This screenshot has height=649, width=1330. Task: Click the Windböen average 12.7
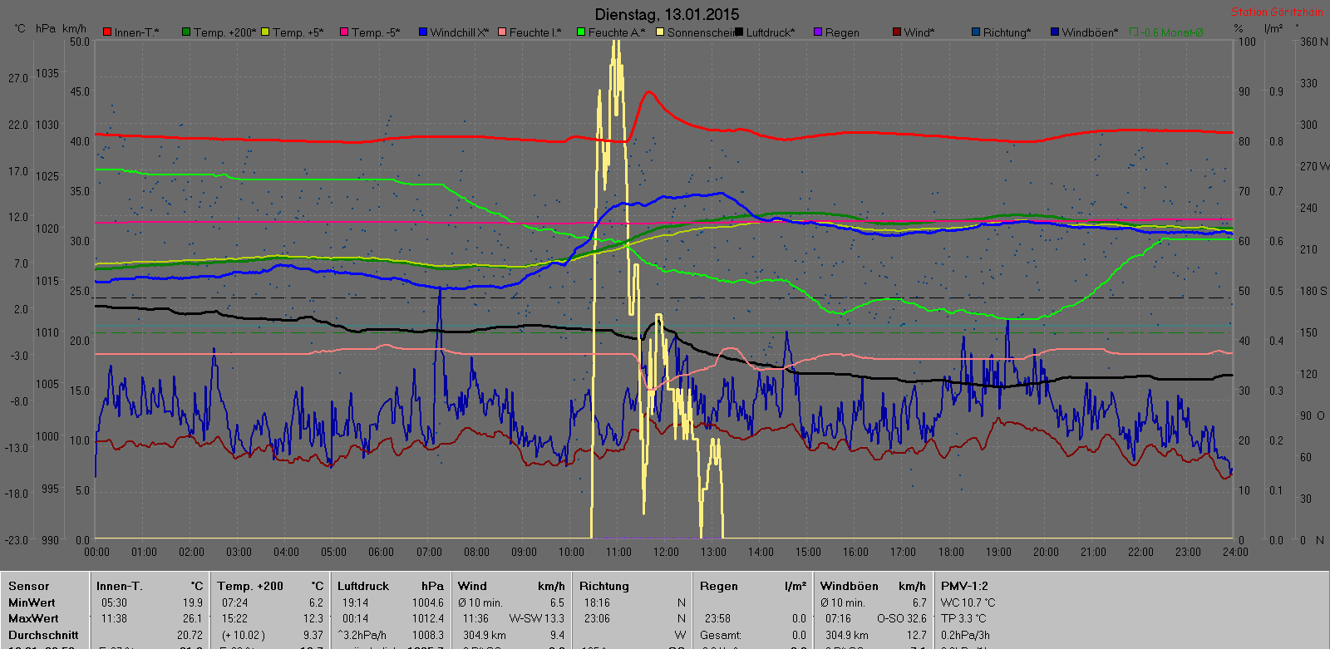(x=916, y=635)
